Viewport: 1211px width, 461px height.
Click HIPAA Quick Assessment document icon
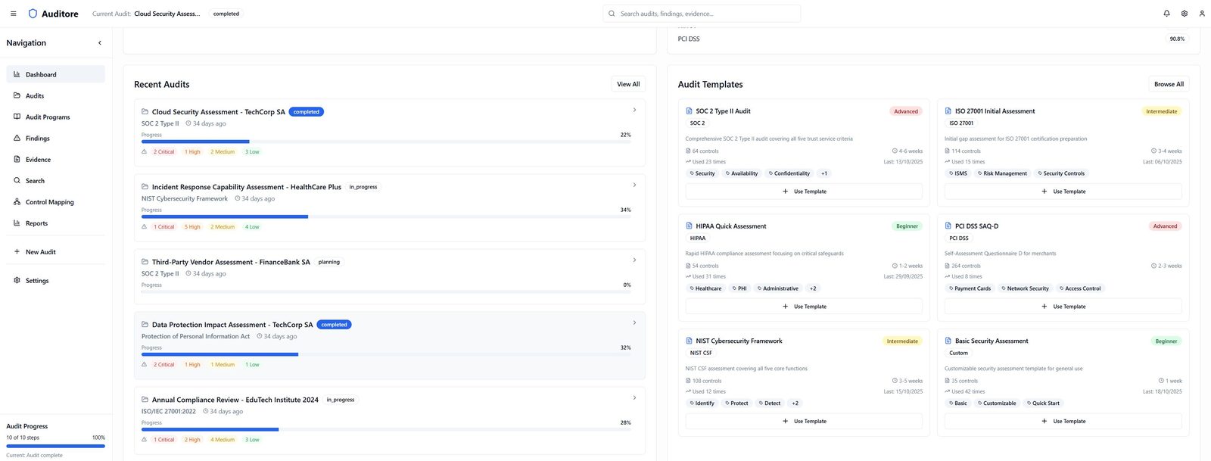point(689,226)
